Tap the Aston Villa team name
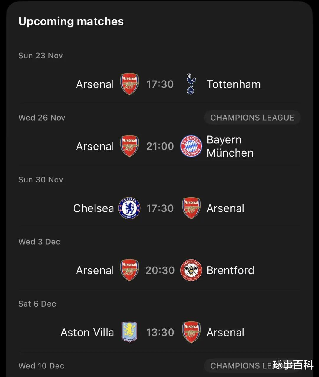Viewport: 319px width, 377px height. coord(87,332)
